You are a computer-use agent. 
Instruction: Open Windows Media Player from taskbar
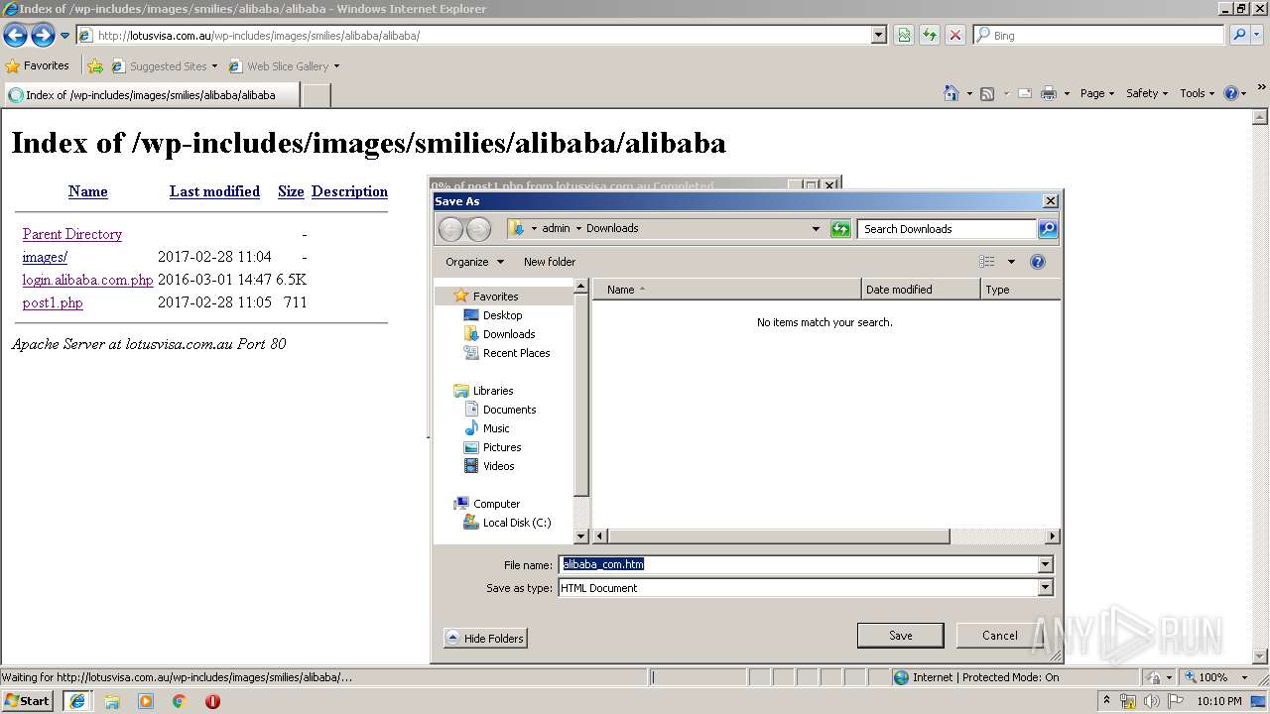coord(146,701)
